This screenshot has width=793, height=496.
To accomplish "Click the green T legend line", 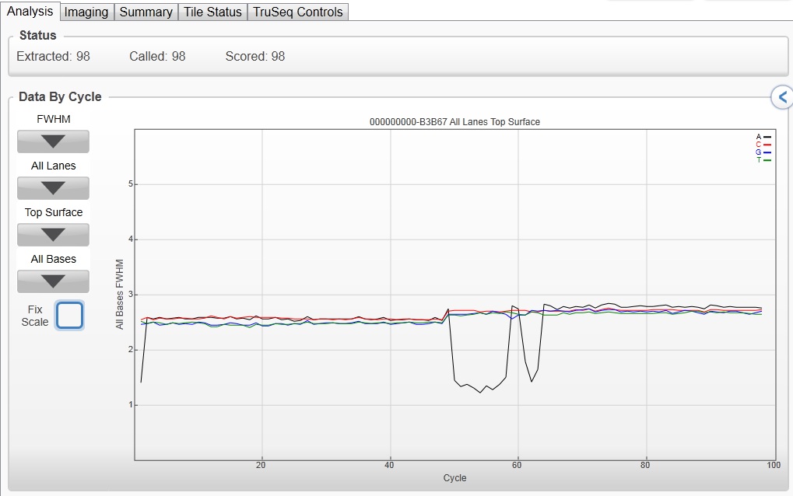I will coord(767,159).
